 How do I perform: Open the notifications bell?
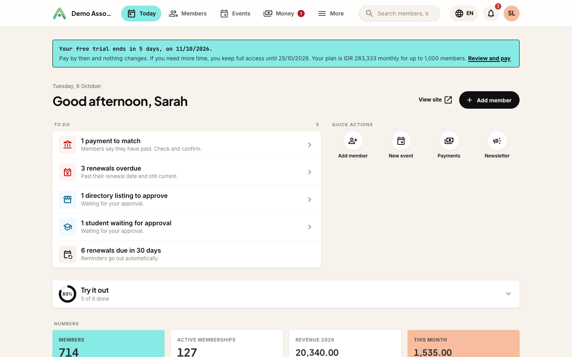[491, 13]
